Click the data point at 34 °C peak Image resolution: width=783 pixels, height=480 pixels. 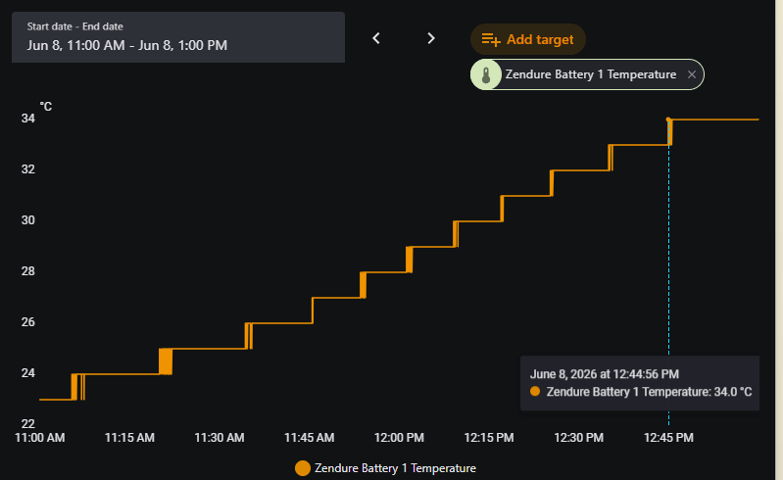pos(668,120)
